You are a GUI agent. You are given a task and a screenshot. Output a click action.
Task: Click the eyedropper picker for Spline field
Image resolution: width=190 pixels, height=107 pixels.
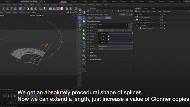click(131, 24)
